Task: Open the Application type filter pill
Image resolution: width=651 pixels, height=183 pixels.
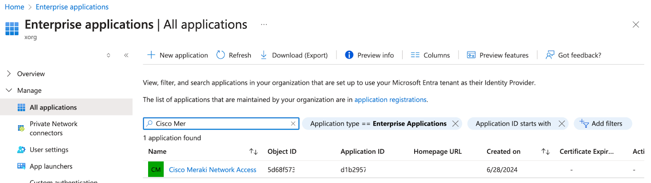Action: tap(378, 124)
